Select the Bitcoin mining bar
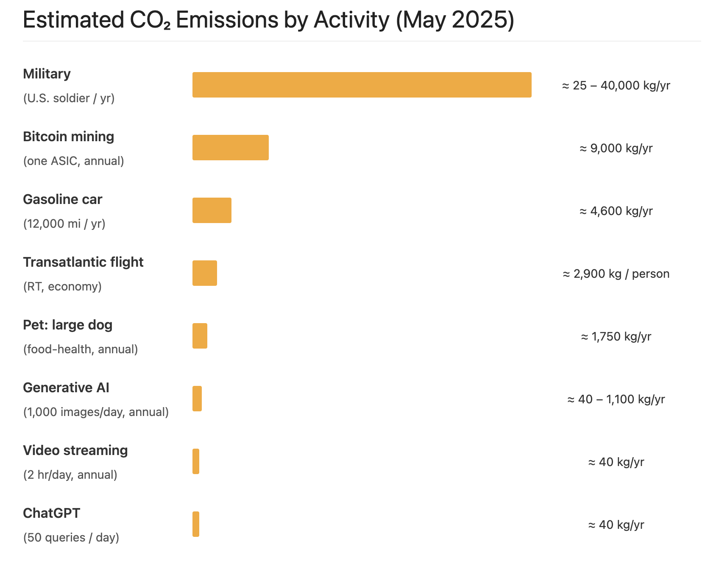The image size is (719, 564). coord(230,148)
